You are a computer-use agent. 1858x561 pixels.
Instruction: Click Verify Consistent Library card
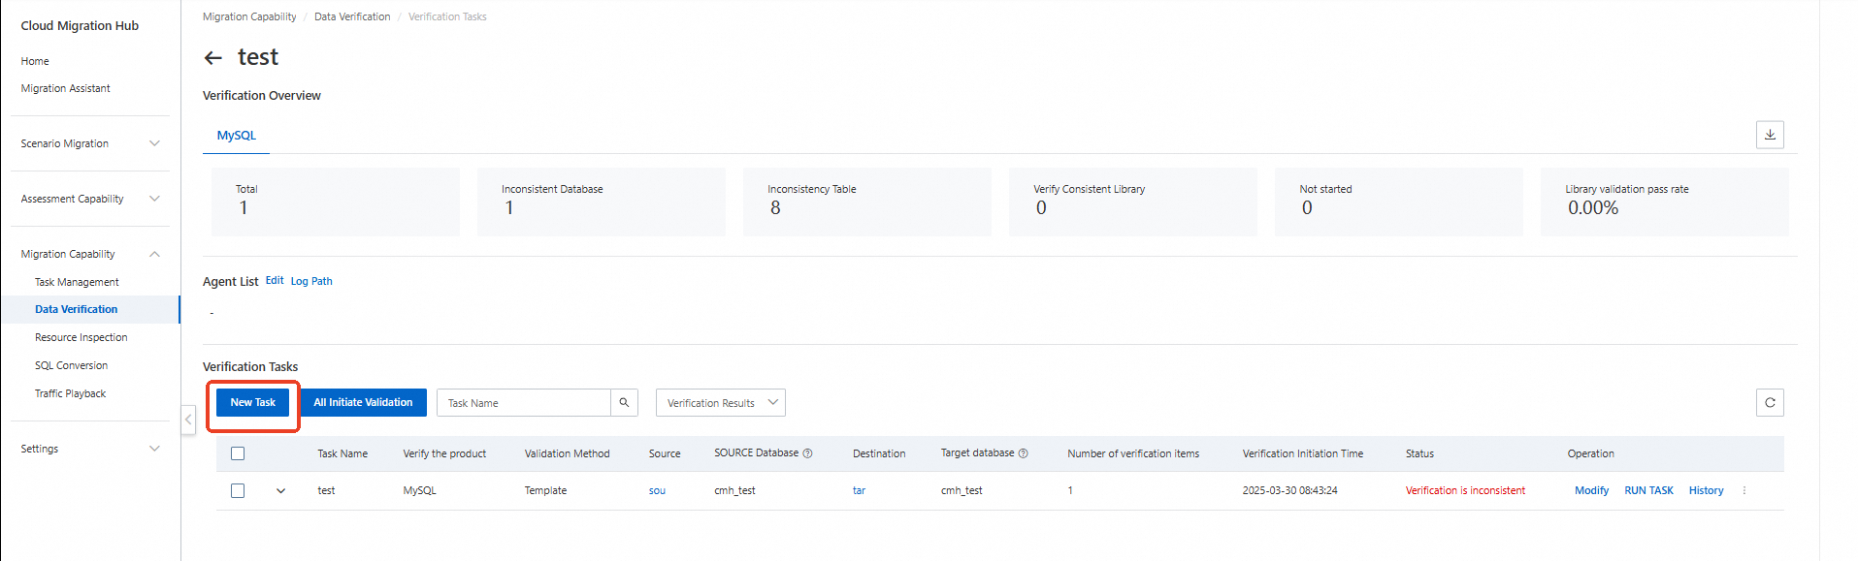[x=1133, y=202]
